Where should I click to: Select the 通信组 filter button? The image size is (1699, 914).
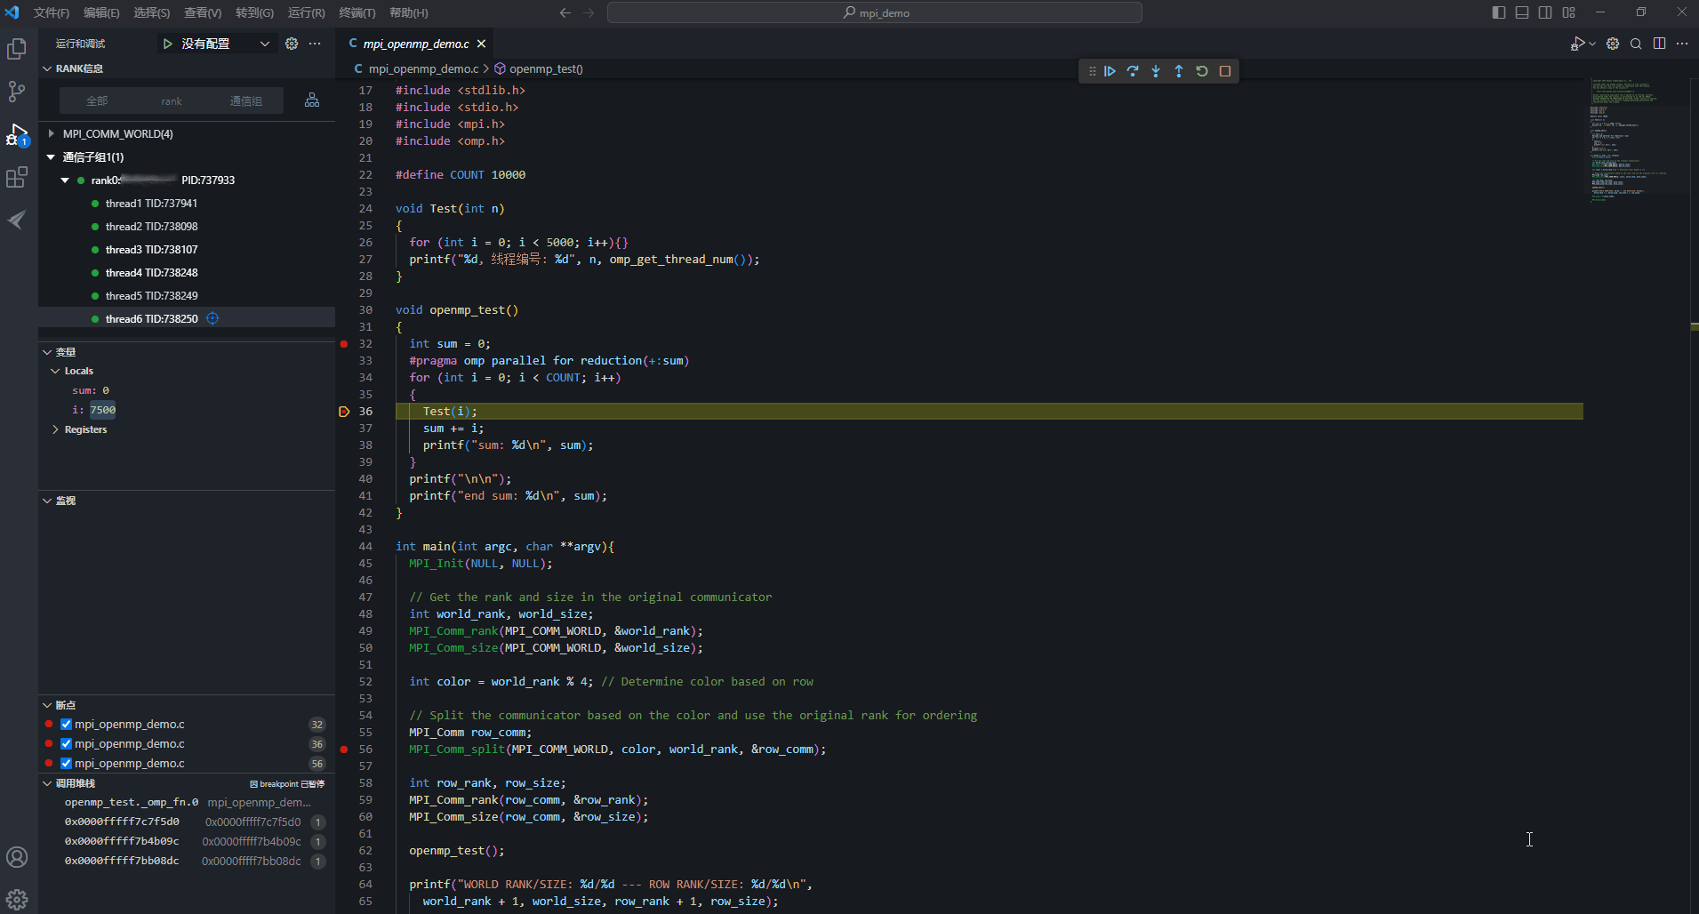246,101
